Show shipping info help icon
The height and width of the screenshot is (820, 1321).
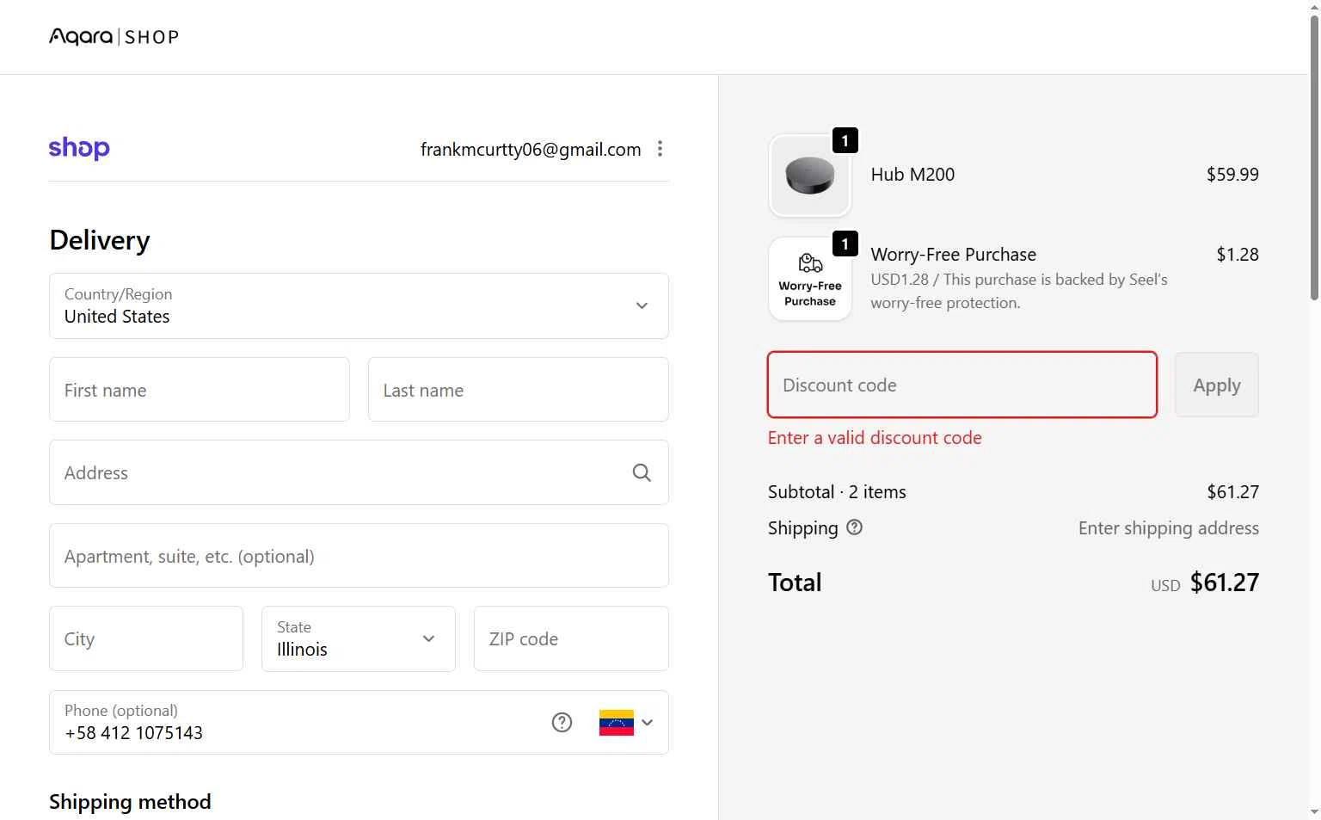[854, 527]
